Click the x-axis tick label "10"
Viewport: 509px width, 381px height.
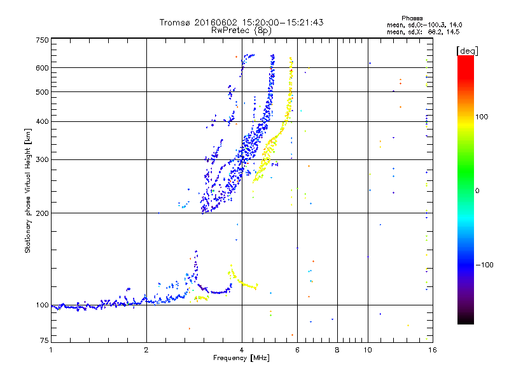coord(368,350)
